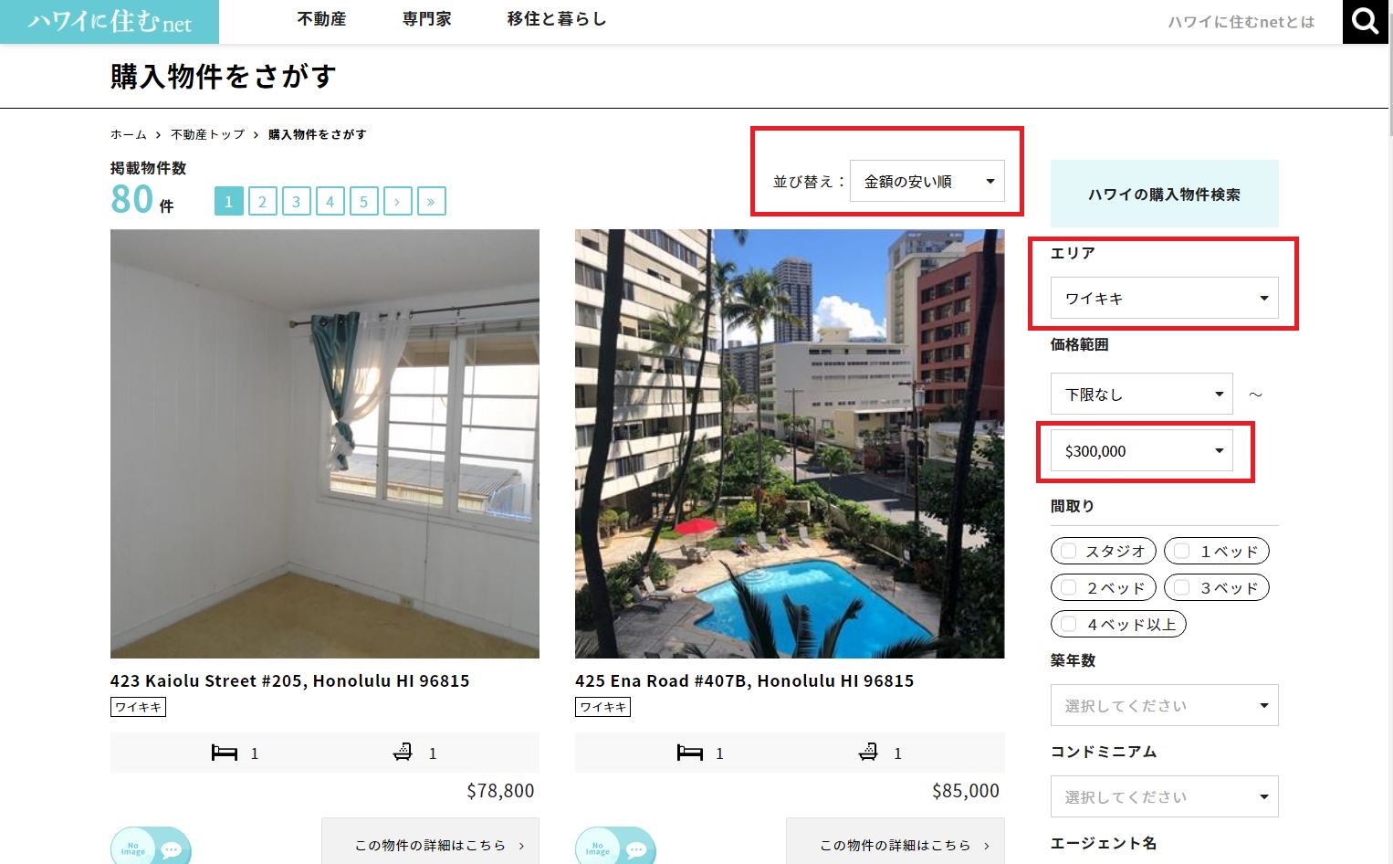Image resolution: width=1393 pixels, height=864 pixels.
Task: Open the 並び替え sort order dropdown
Action: pyautogui.click(x=927, y=181)
